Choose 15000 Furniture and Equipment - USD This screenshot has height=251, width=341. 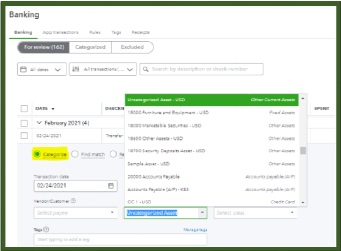point(212,113)
